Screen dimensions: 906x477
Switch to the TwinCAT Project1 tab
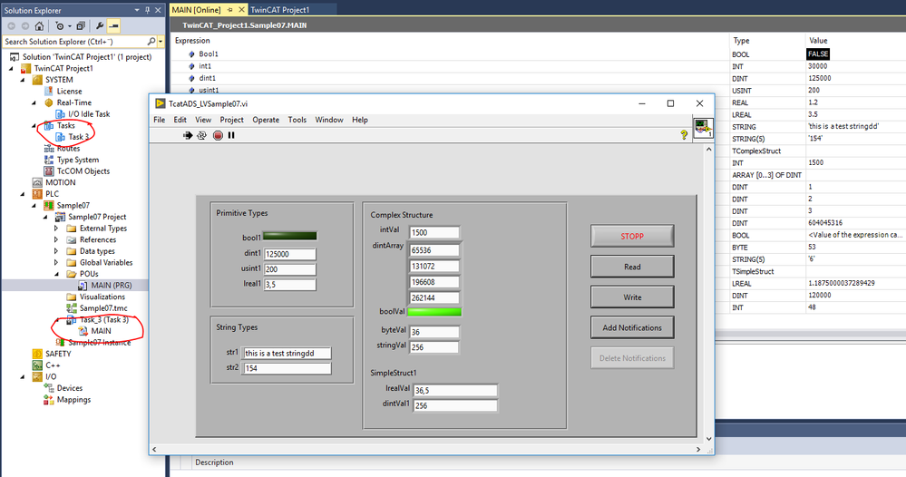tap(280, 9)
